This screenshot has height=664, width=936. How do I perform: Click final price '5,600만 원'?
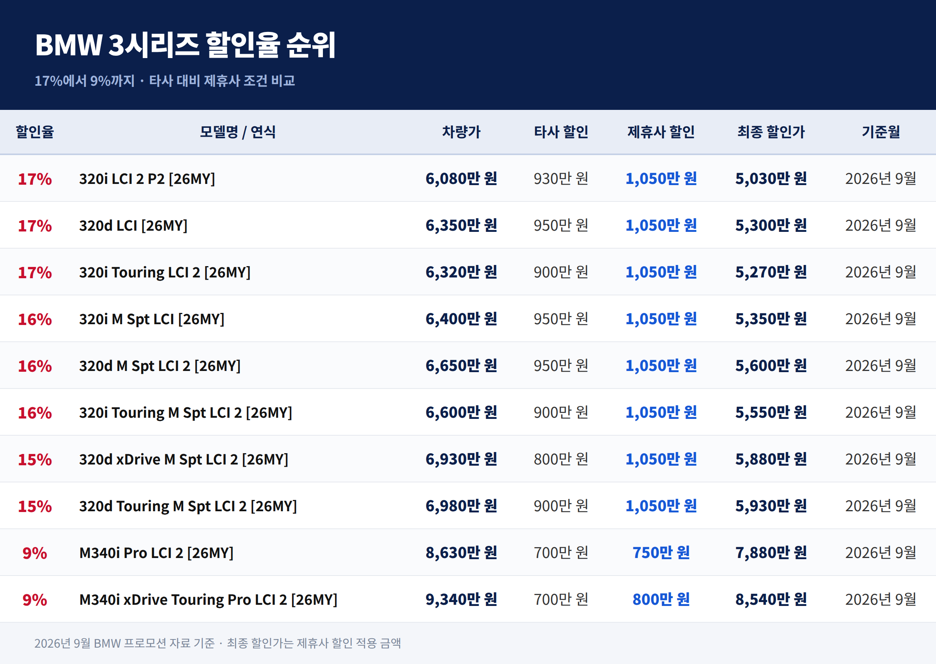(x=771, y=366)
